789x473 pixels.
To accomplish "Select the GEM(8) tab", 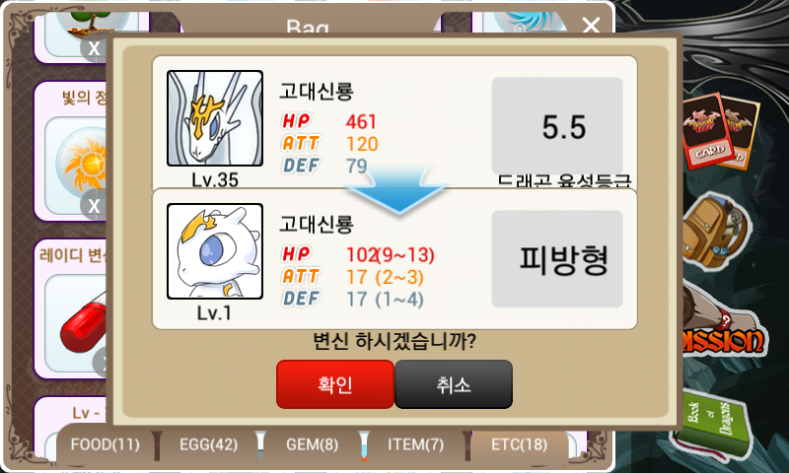I will tap(312, 444).
